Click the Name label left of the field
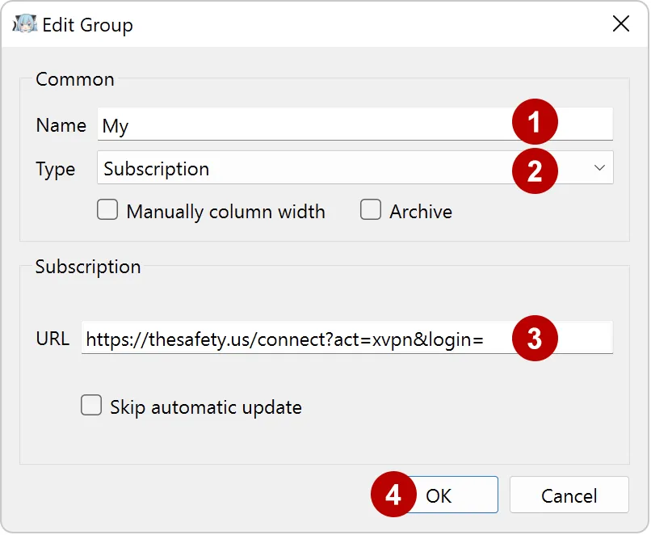Image resolution: width=651 pixels, height=535 pixels. (x=61, y=124)
